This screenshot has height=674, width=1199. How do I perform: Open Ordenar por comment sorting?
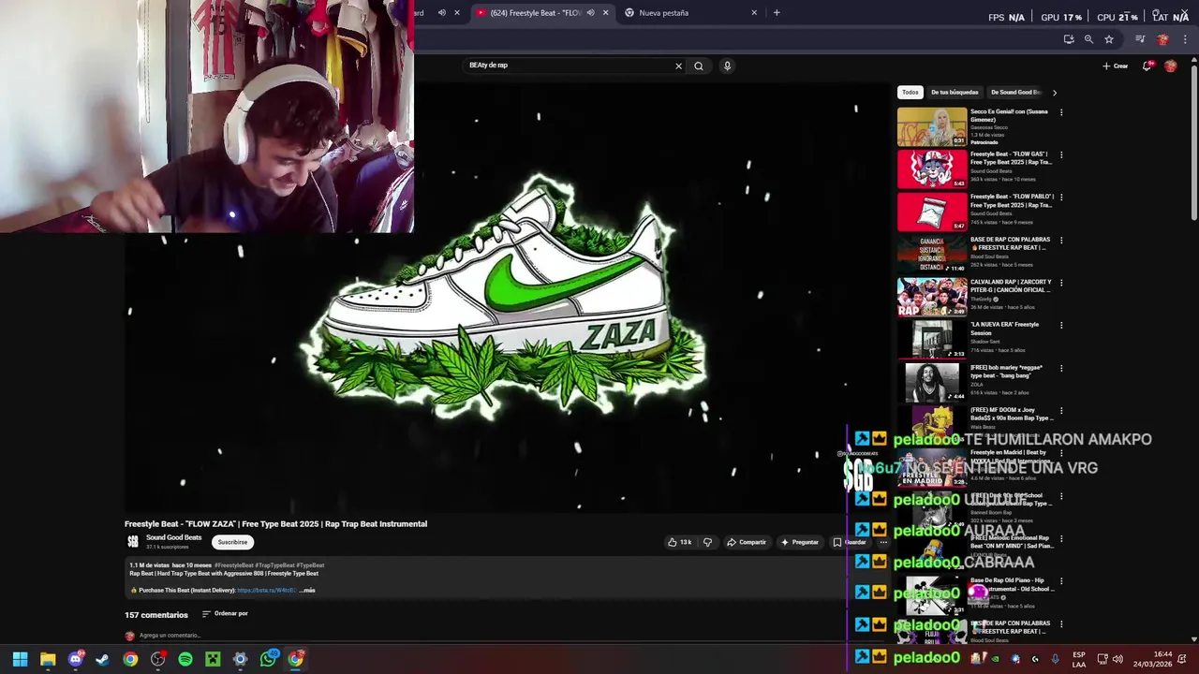(225, 614)
